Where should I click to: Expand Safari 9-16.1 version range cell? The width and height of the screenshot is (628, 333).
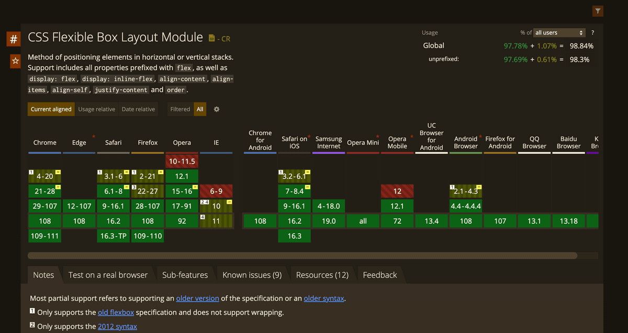click(x=114, y=206)
